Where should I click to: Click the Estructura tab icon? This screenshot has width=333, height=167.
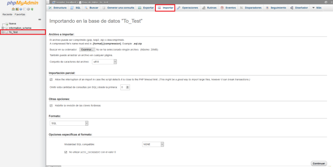coord(50,8)
